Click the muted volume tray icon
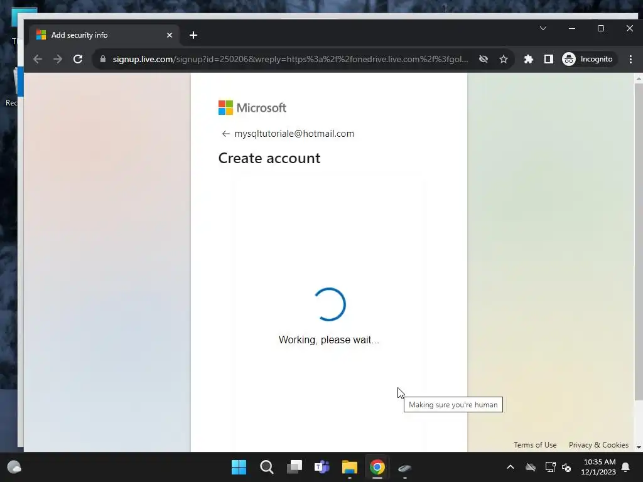This screenshot has height=482, width=643. click(567, 467)
